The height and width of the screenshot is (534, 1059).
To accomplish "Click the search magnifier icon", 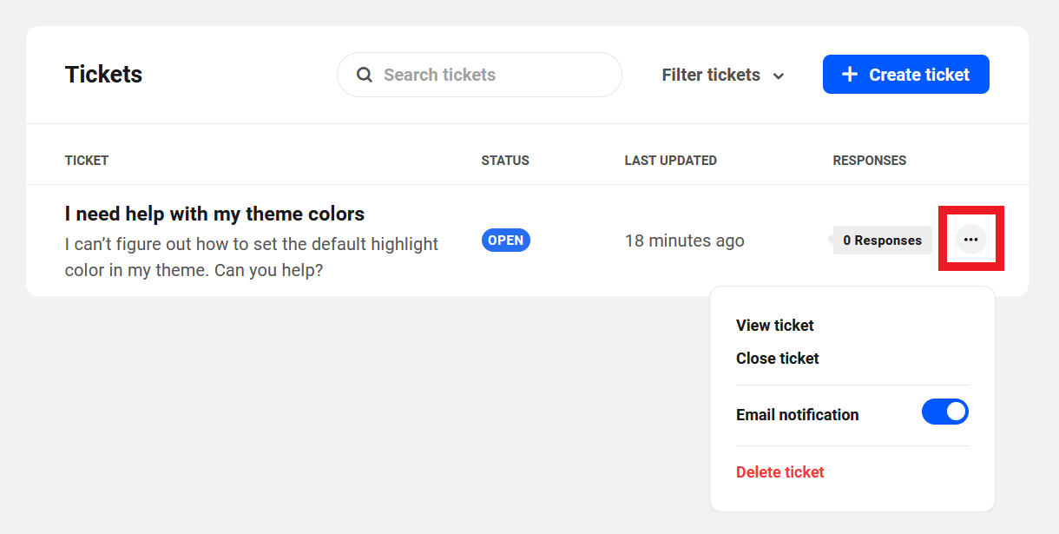I will point(365,75).
